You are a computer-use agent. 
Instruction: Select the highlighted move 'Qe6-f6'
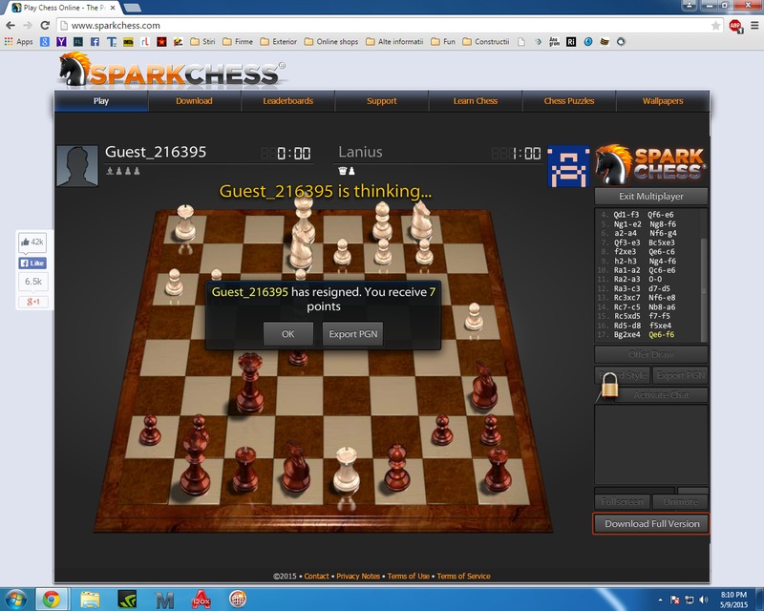coord(662,335)
